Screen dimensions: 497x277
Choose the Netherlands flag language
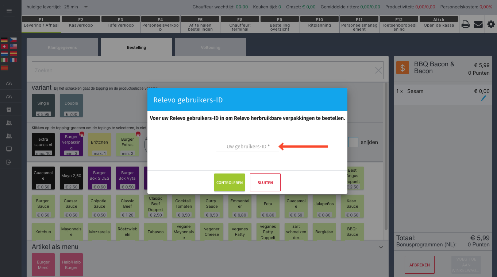4,53
